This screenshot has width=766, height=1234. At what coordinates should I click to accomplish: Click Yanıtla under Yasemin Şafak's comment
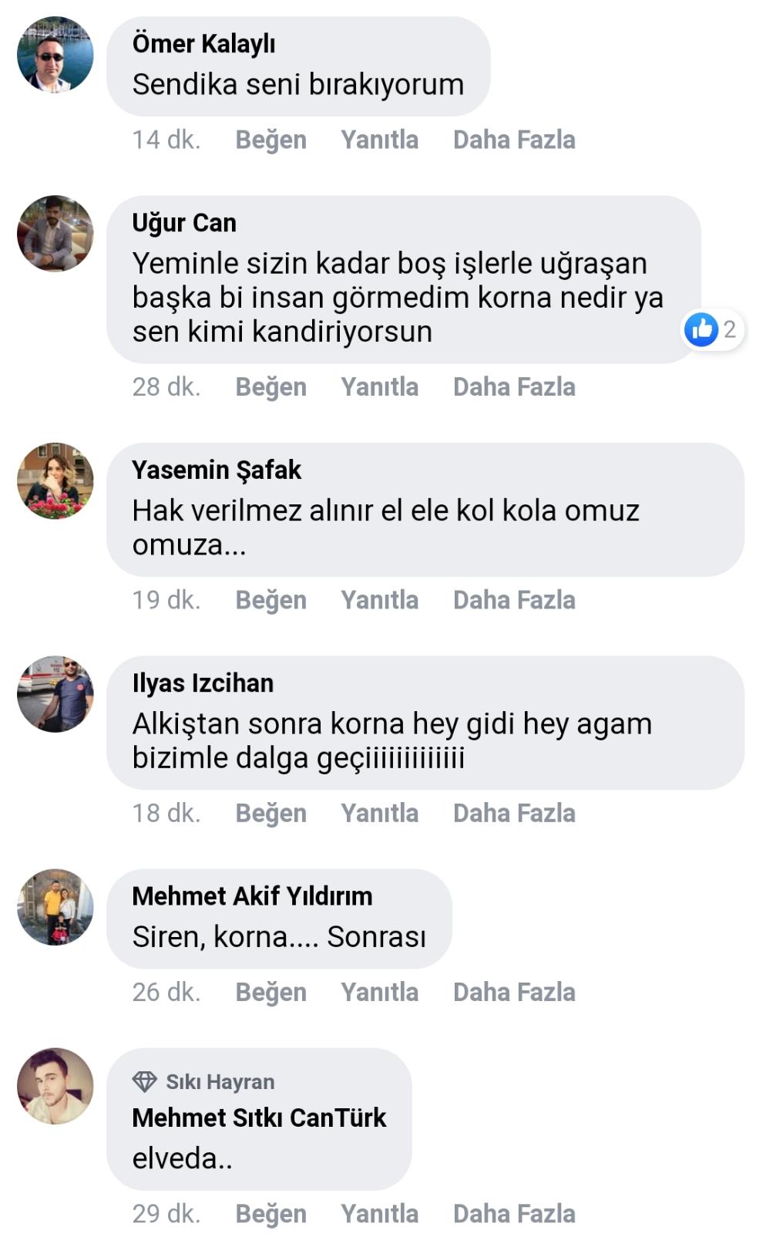pos(379,600)
